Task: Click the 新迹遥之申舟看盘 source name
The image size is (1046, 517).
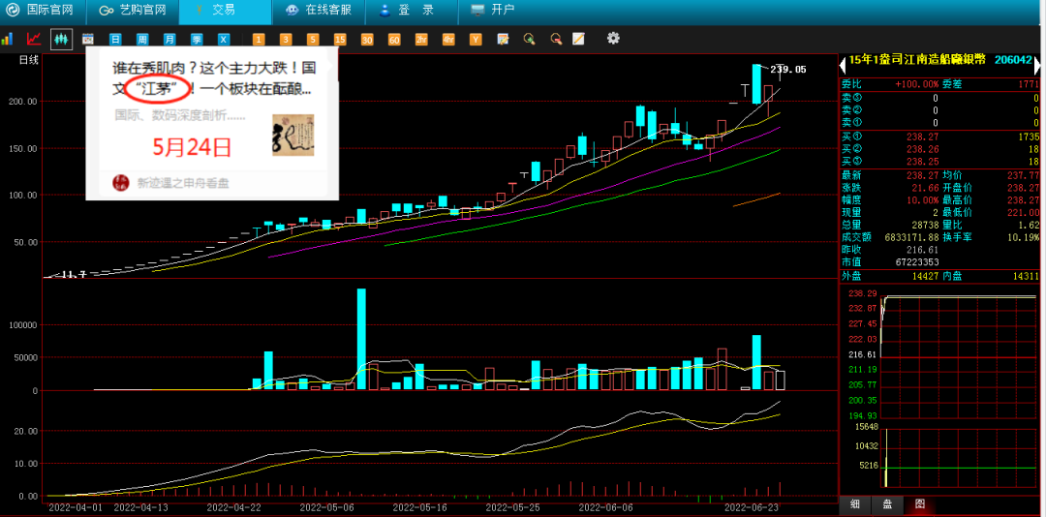Action: click(x=182, y=183)
